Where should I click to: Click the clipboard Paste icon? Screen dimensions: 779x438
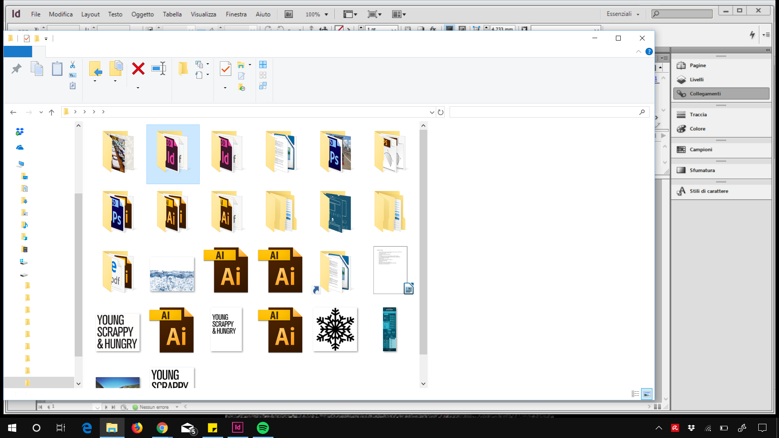tap(57, 69)
